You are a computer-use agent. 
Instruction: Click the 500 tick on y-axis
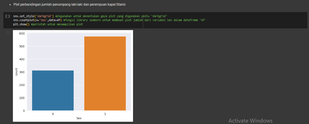click(22, 46)
